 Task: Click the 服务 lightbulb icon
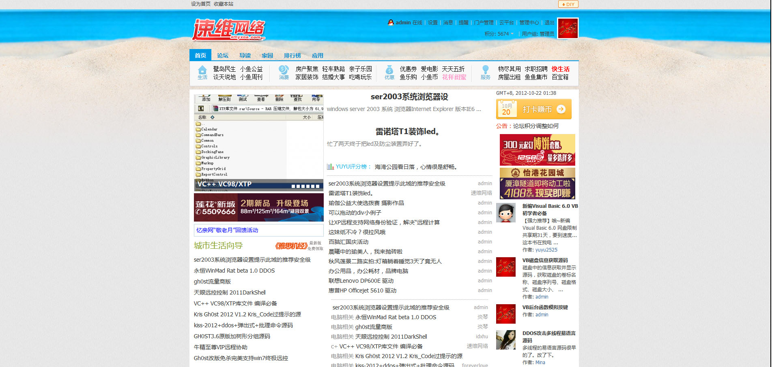point(485,70)
